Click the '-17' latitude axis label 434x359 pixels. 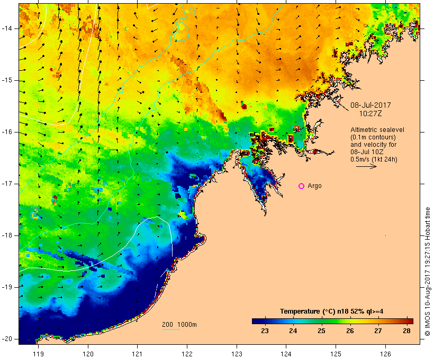tap(7, 184)
